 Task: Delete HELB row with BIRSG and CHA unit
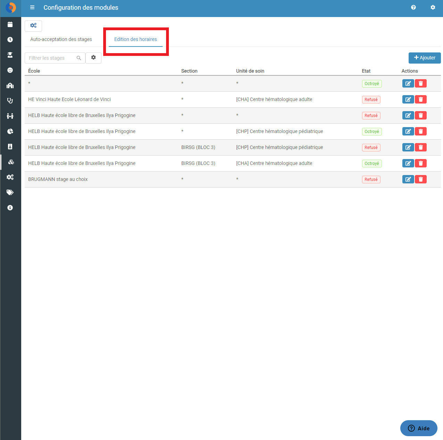(421, 163)
